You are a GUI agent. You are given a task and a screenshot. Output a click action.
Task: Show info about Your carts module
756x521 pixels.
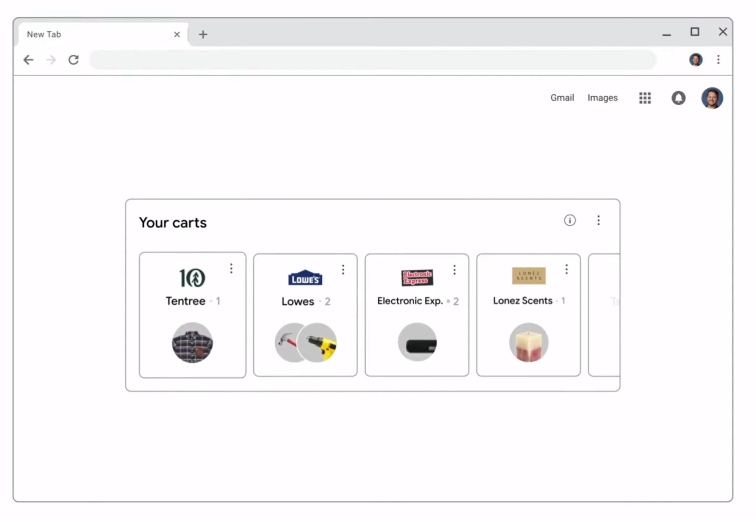(x=570, y=220)
